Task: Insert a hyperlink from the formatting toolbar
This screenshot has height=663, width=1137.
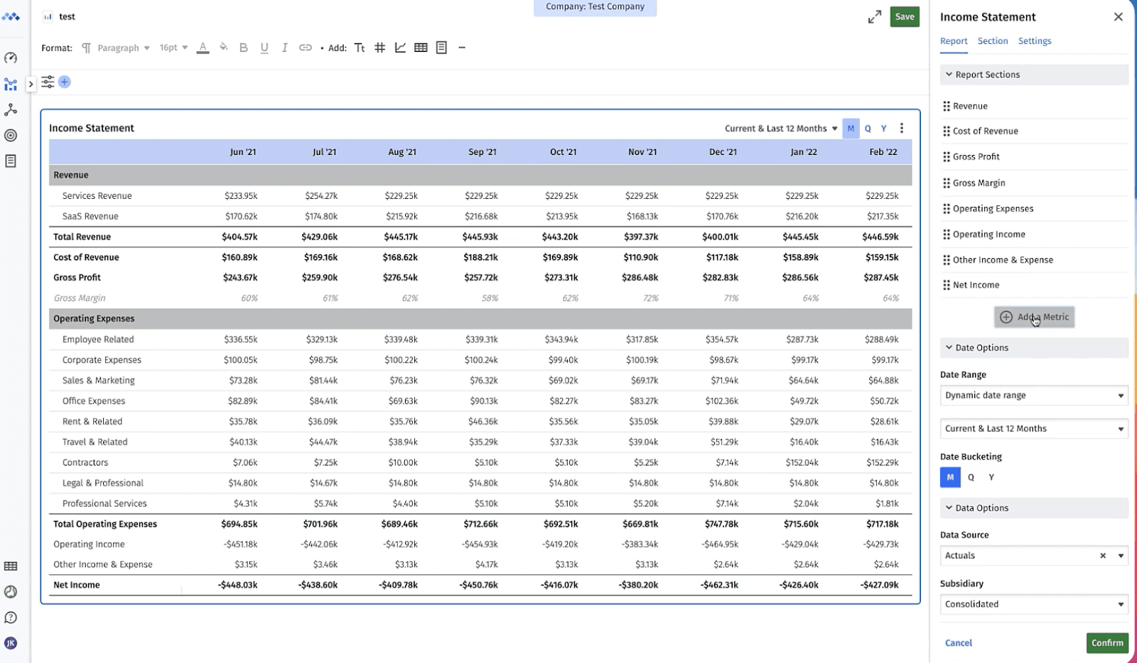Action: (305, 48)
